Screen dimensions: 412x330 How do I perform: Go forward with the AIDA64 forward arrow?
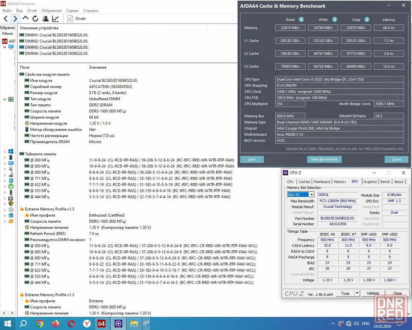[x=15, y=19]
